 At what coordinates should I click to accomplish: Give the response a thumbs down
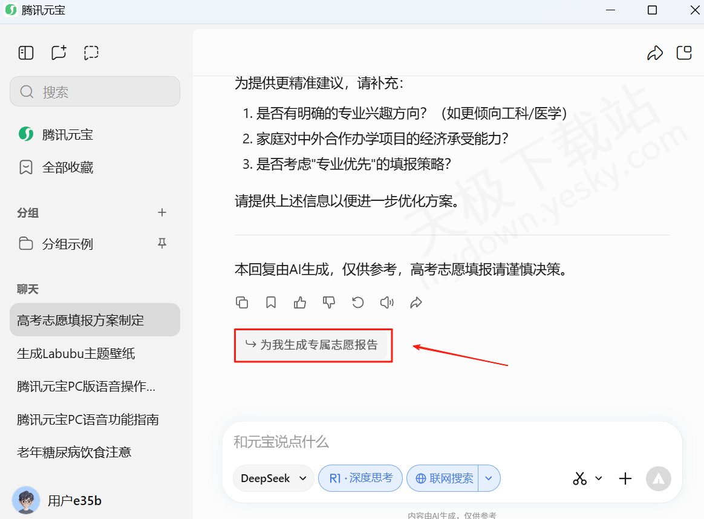[329, 302]
